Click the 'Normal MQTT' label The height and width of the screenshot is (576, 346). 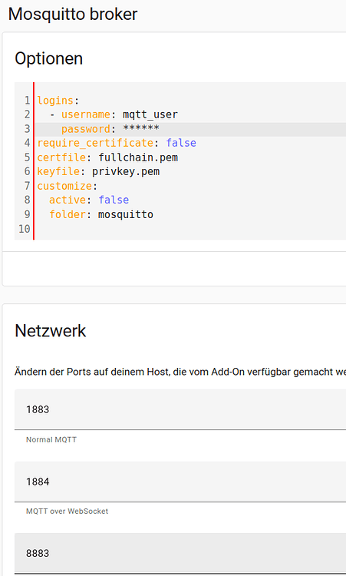coord(51,439)
